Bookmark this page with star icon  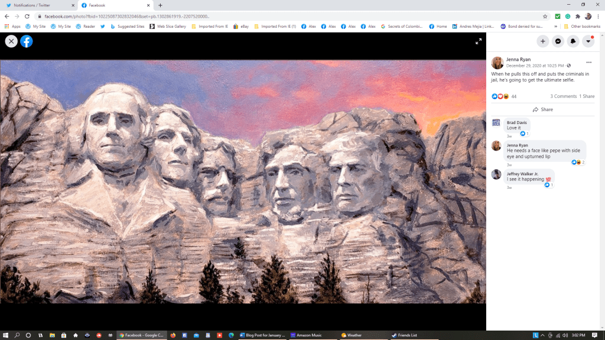point(545,16)
